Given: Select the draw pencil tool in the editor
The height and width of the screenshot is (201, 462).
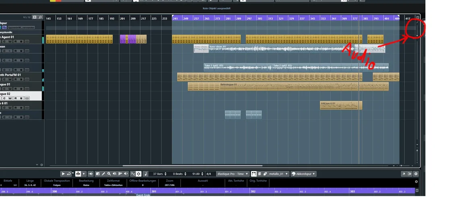Looking at the screenshot, I should tap(104, 174).
